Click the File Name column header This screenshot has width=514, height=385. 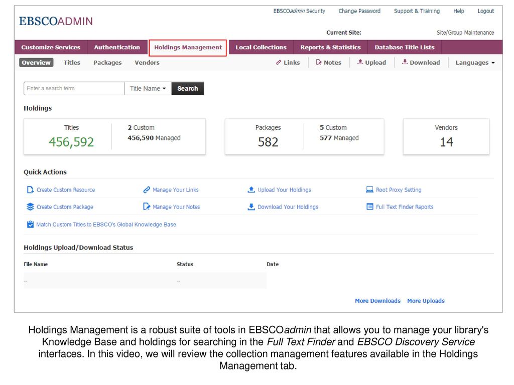tap(36, 264)
